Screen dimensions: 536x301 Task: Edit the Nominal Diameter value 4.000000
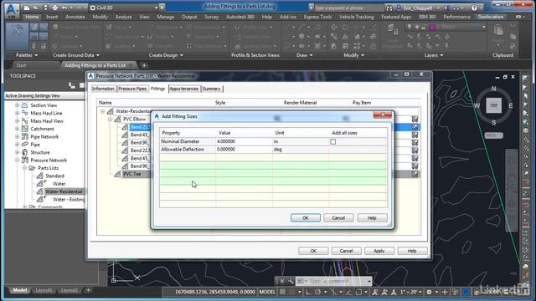(244, 141)
